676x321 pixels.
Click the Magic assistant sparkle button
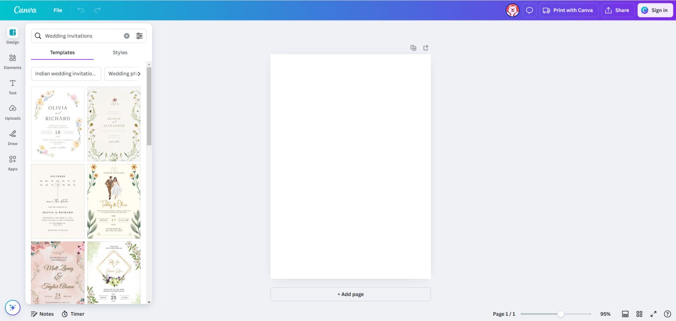point(12,307)
